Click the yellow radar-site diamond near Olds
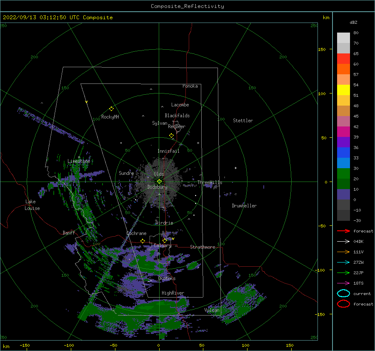Screen dimensions: 375x351 tap(159, 182)
